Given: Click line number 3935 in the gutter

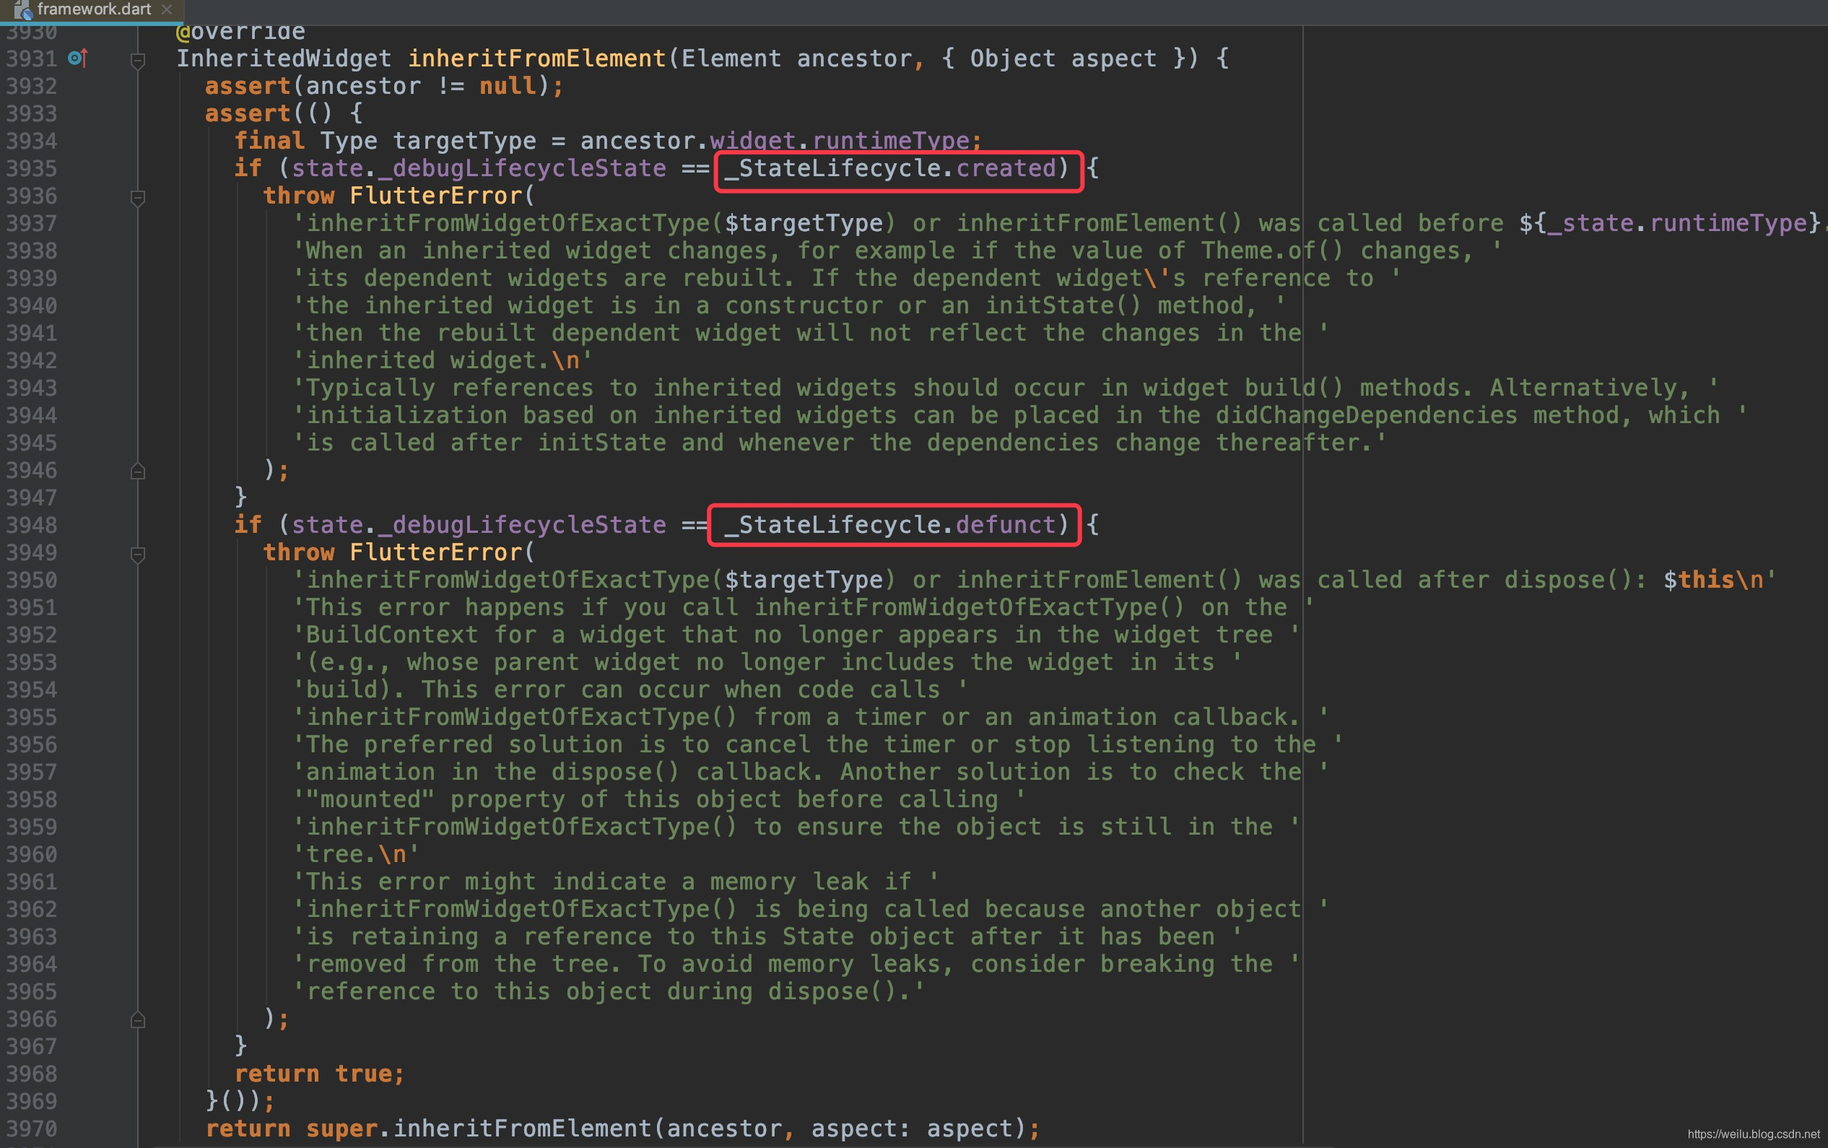Looking at the screenshot, I should click(x=32, y=168).
